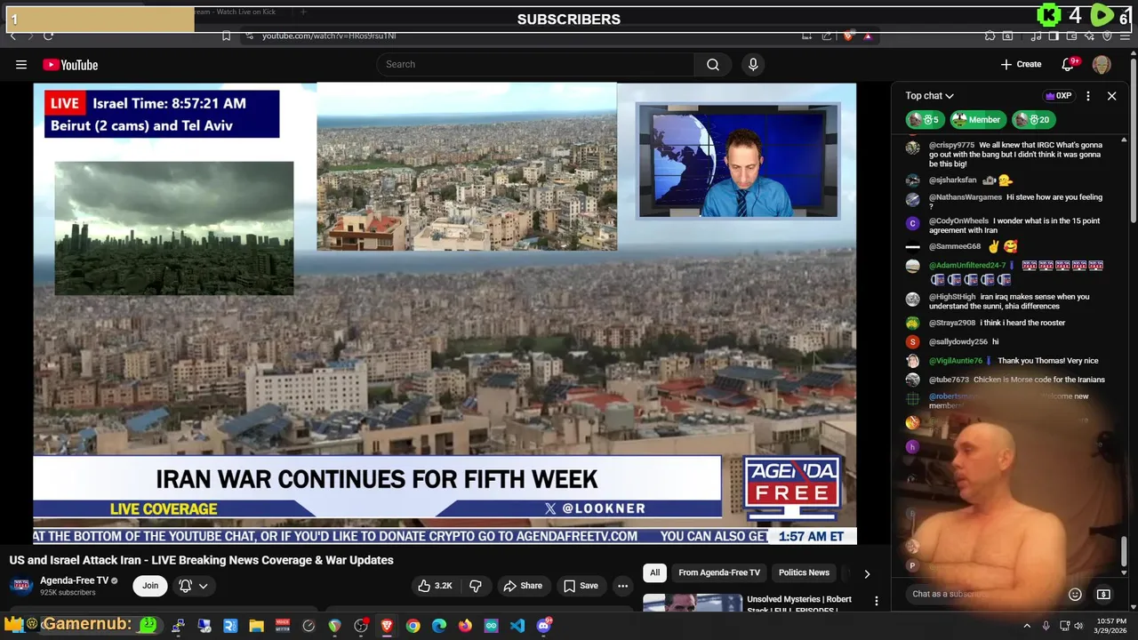
Task: Open the more actions ellipsis under video
Action: point(622,586)
